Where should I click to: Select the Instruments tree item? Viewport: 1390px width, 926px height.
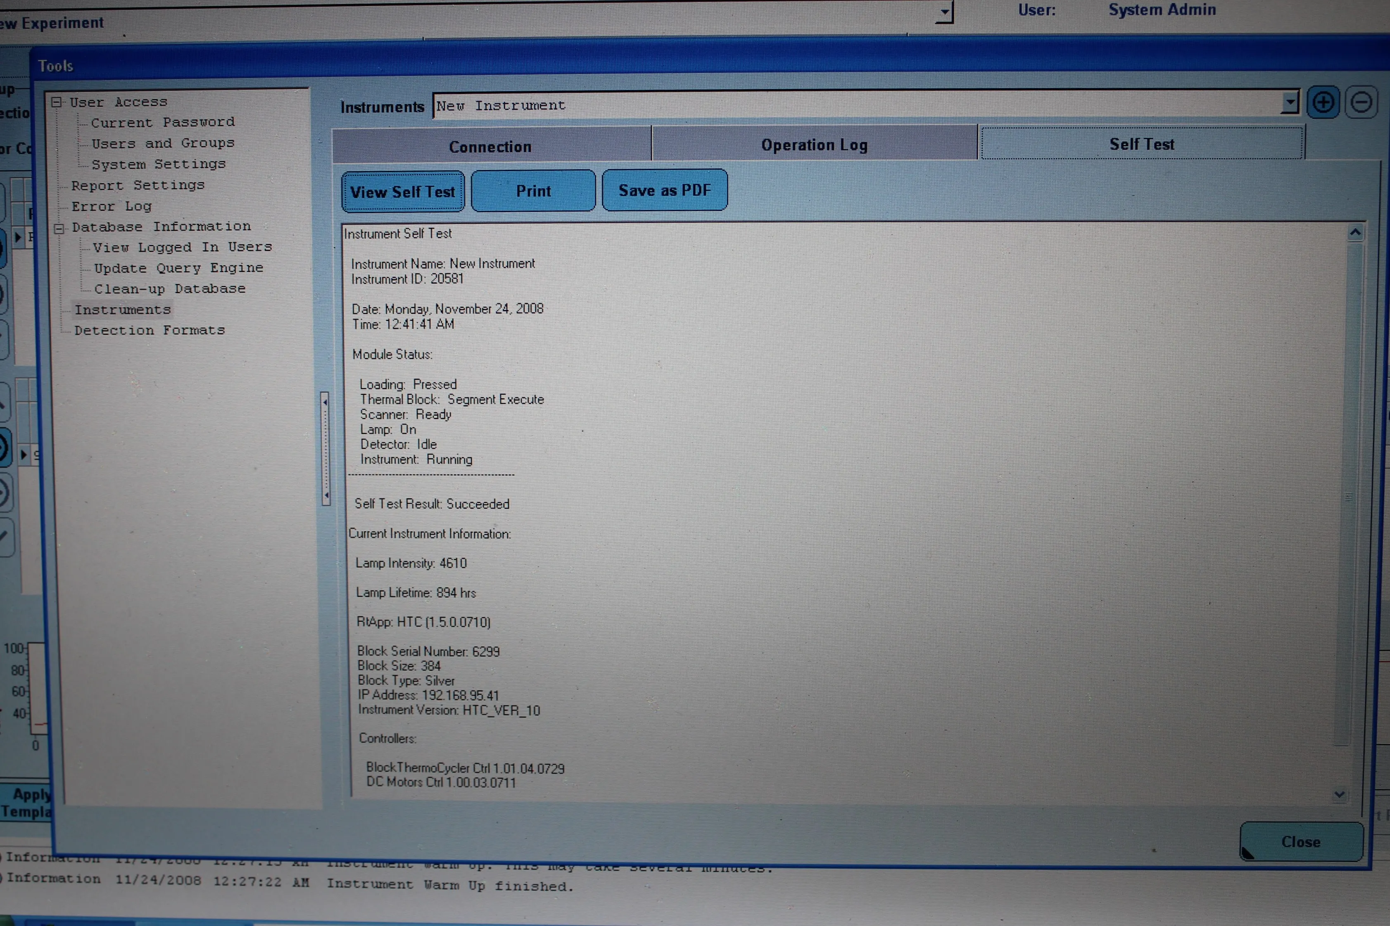(x=122, y=309)
